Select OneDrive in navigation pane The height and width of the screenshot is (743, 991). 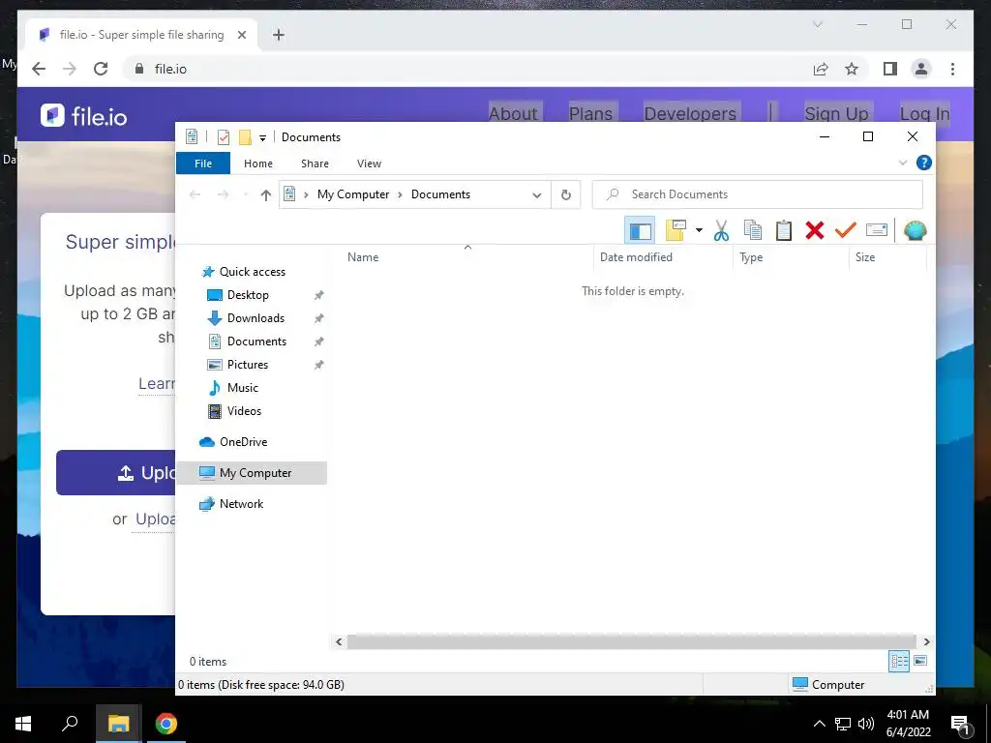pyautogui.click(x=243, y=442)
